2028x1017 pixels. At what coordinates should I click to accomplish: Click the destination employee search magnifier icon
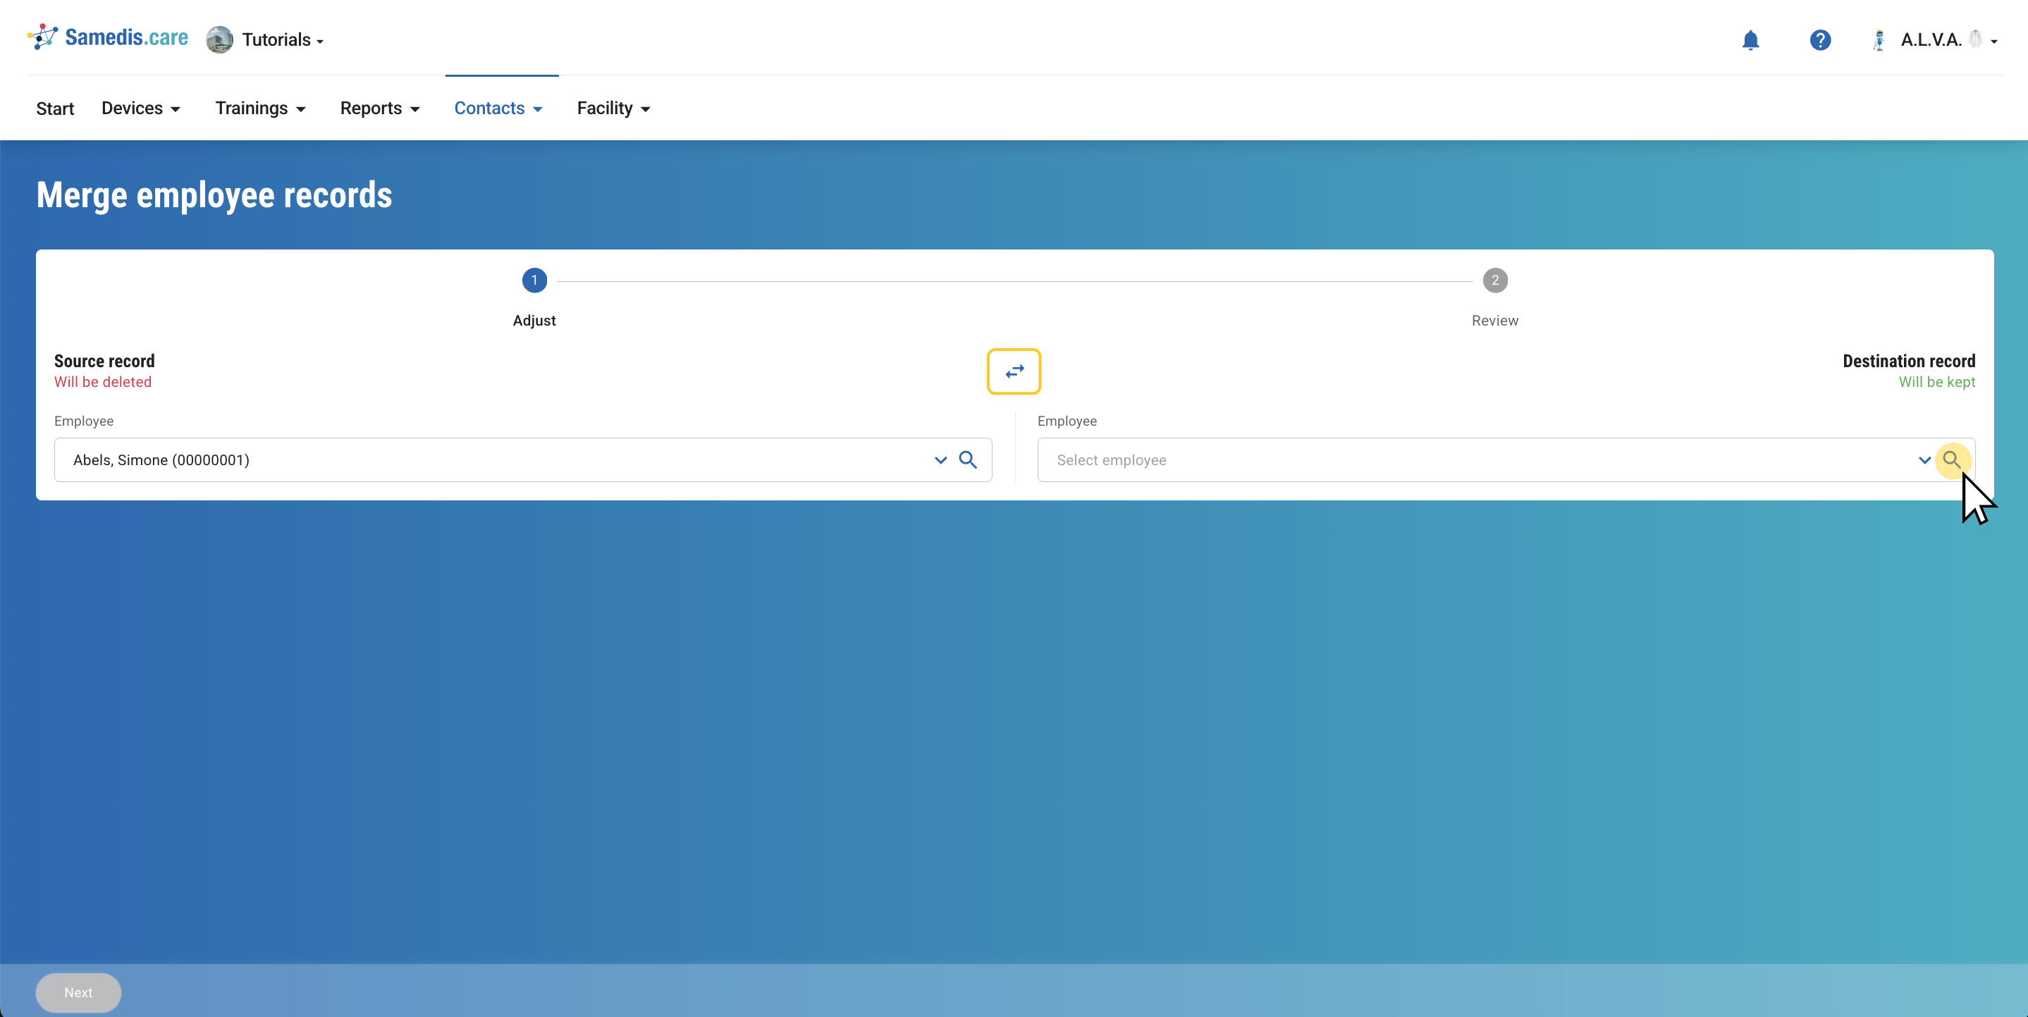pos(1951,460)
